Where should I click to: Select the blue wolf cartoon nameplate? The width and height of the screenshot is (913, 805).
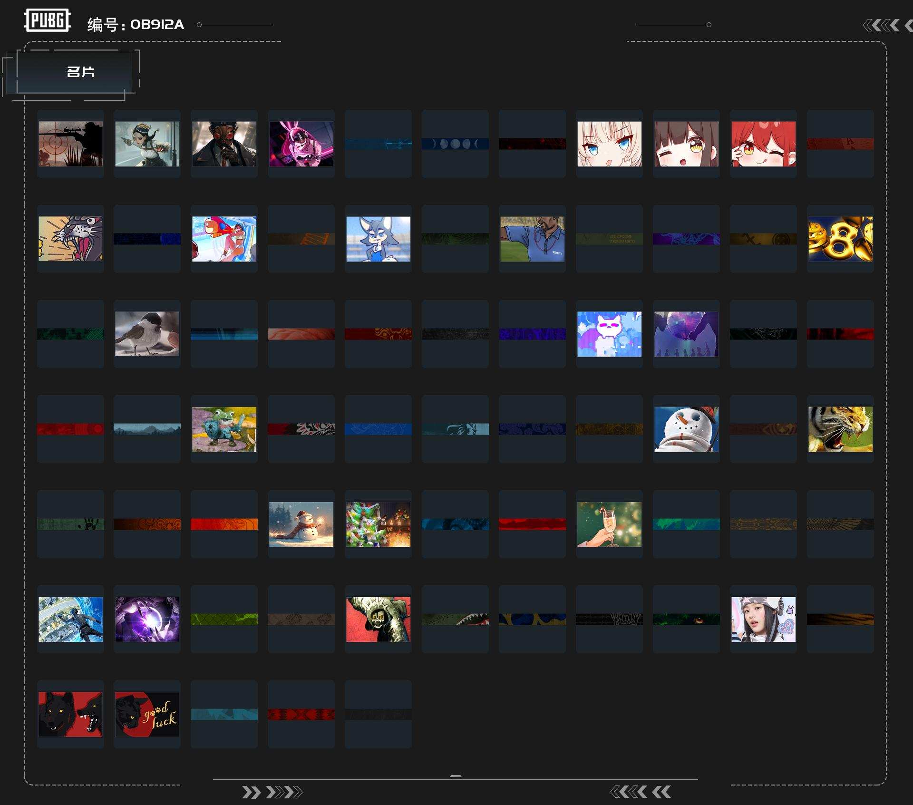(x=378, y=239)
